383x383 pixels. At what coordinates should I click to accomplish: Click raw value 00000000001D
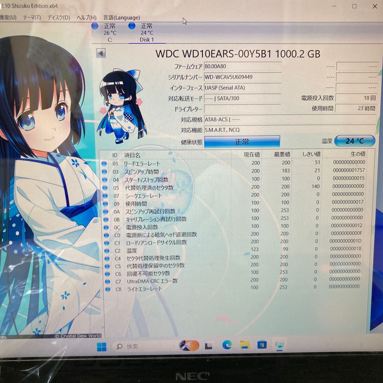(x=346, y=241)
